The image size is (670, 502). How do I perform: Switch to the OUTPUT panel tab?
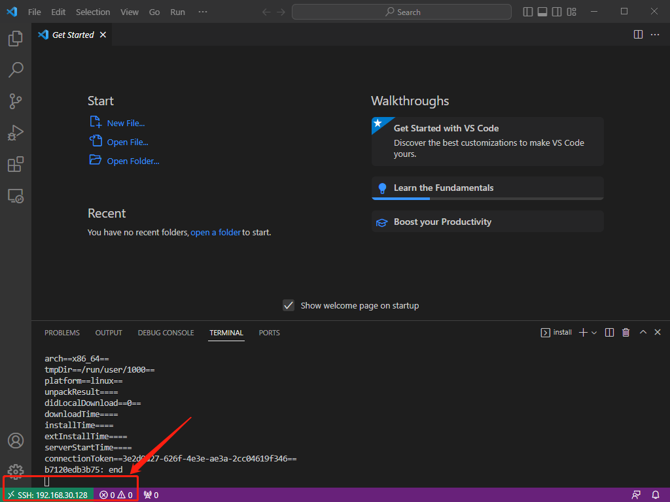pyautogui.click(x=109, y=333)
